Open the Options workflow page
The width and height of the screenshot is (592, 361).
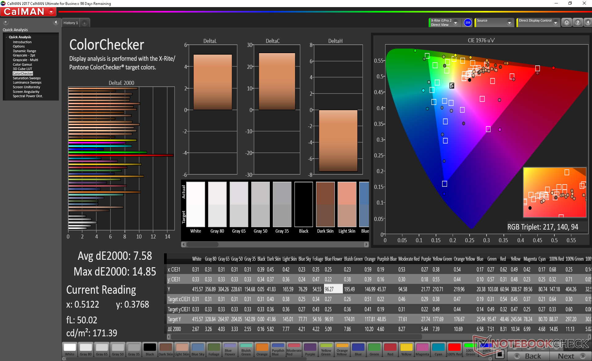click(19, 46)
